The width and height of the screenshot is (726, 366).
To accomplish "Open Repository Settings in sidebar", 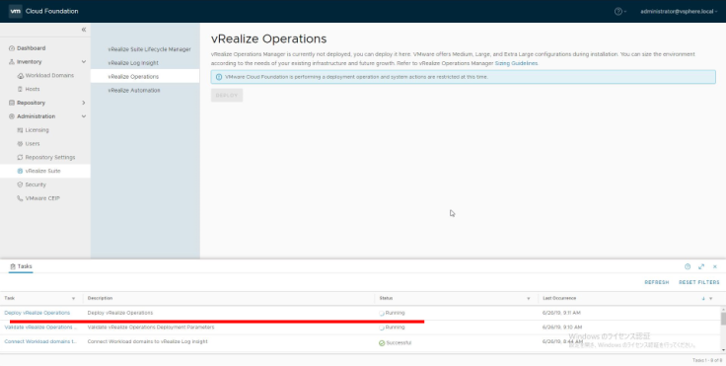I will 50,158.
